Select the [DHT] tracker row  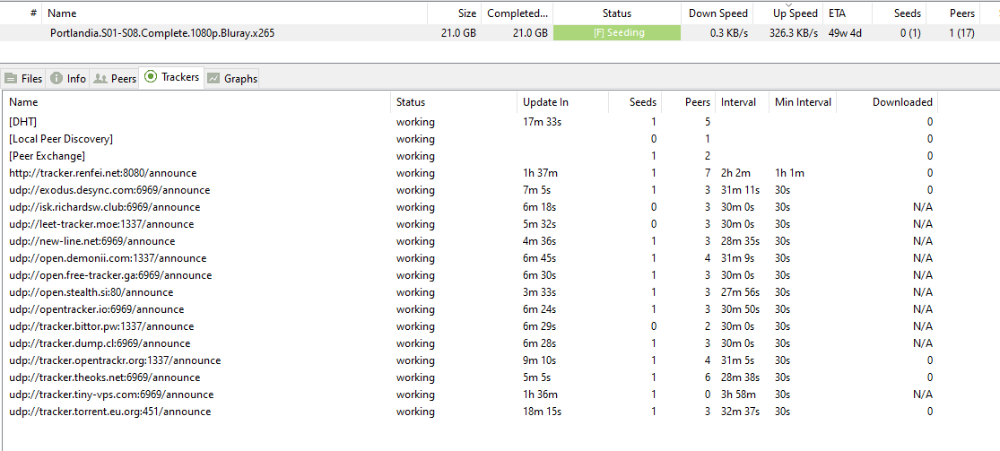click(471, 122)
